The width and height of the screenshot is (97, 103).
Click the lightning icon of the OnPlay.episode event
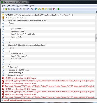click(3, 15)
